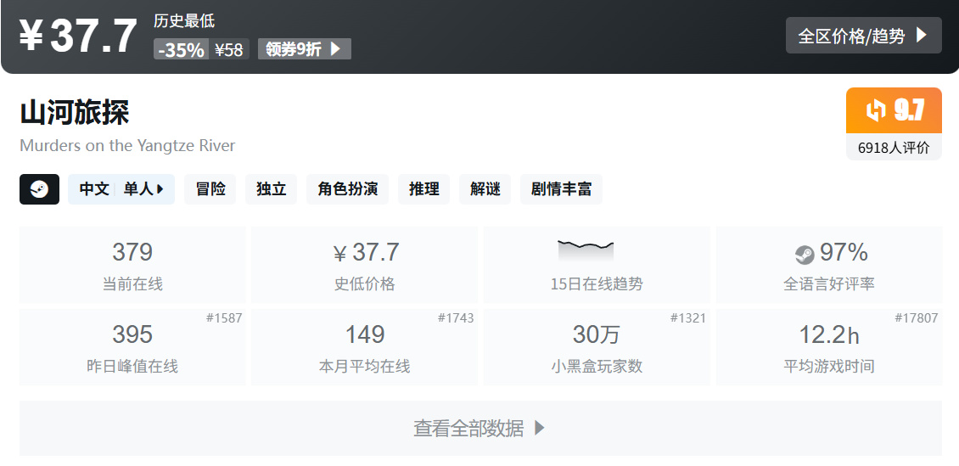Click the Steam logo beside 97%
Image resolution: width=959 pixels, height=466 pixels.
tap(805, 255)
